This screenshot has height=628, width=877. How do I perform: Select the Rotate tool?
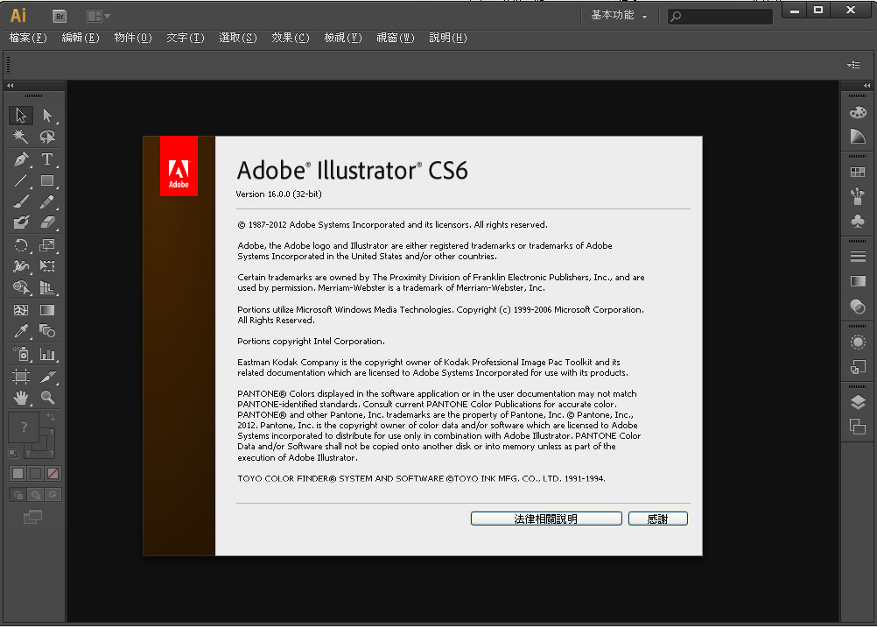click(21, 245)
